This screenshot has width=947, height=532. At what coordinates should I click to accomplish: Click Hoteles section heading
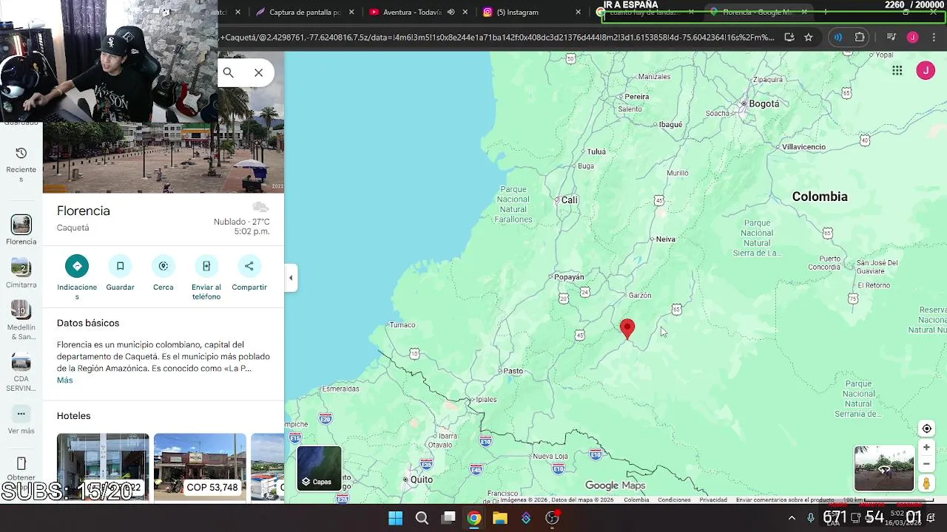[x=73, y=416]
